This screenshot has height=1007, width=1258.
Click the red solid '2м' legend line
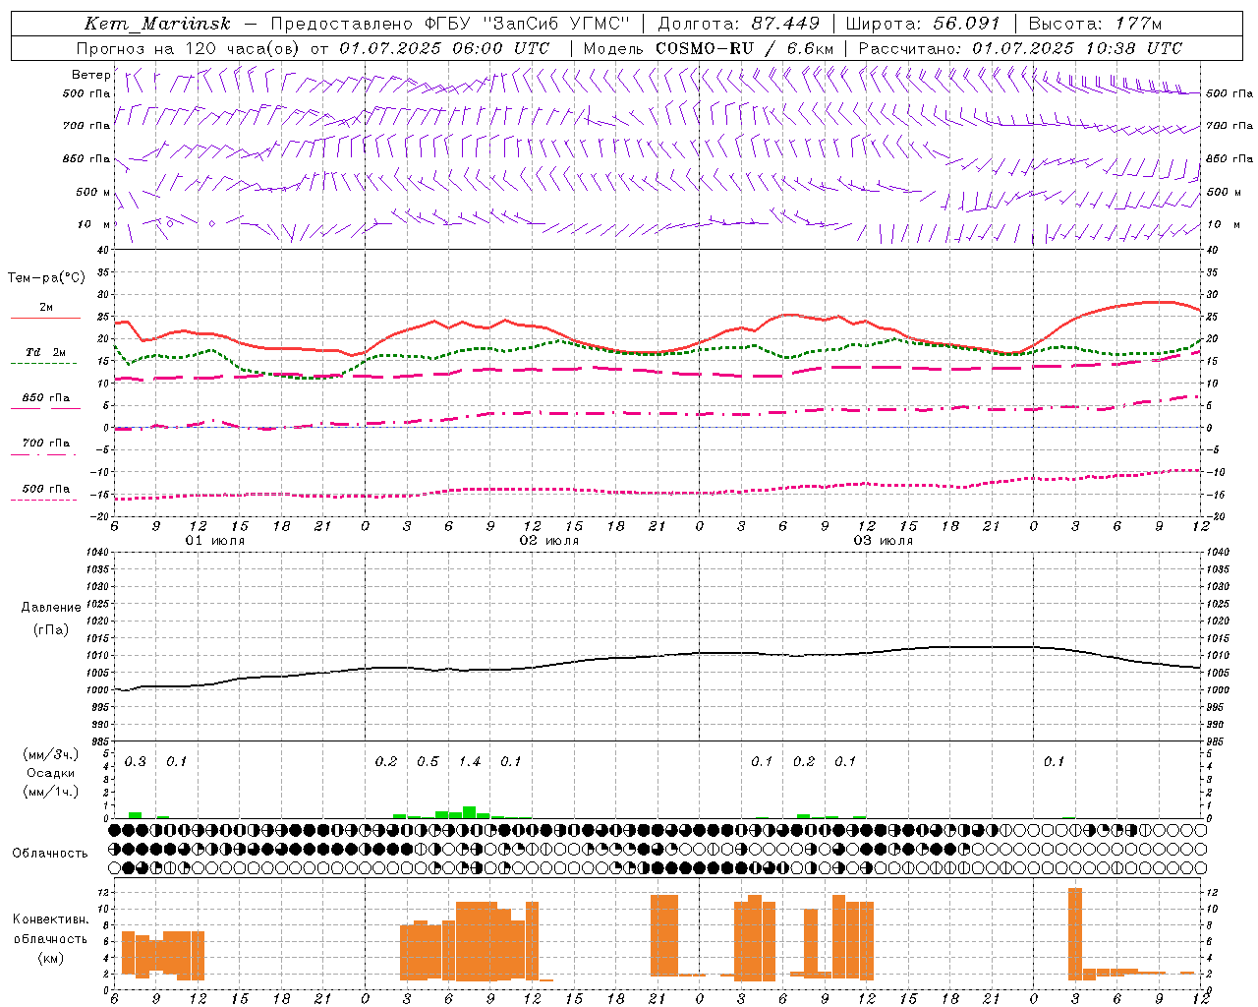(45, 319)
